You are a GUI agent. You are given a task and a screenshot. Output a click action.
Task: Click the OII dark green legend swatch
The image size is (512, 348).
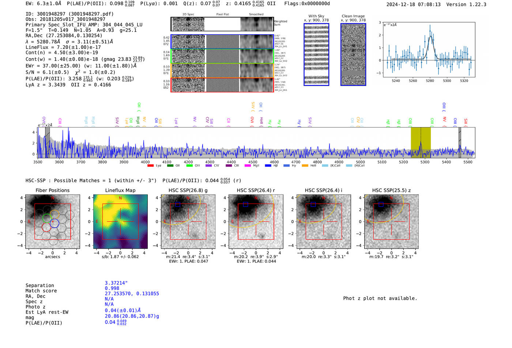pyautogui.click(x=170, y=166)
